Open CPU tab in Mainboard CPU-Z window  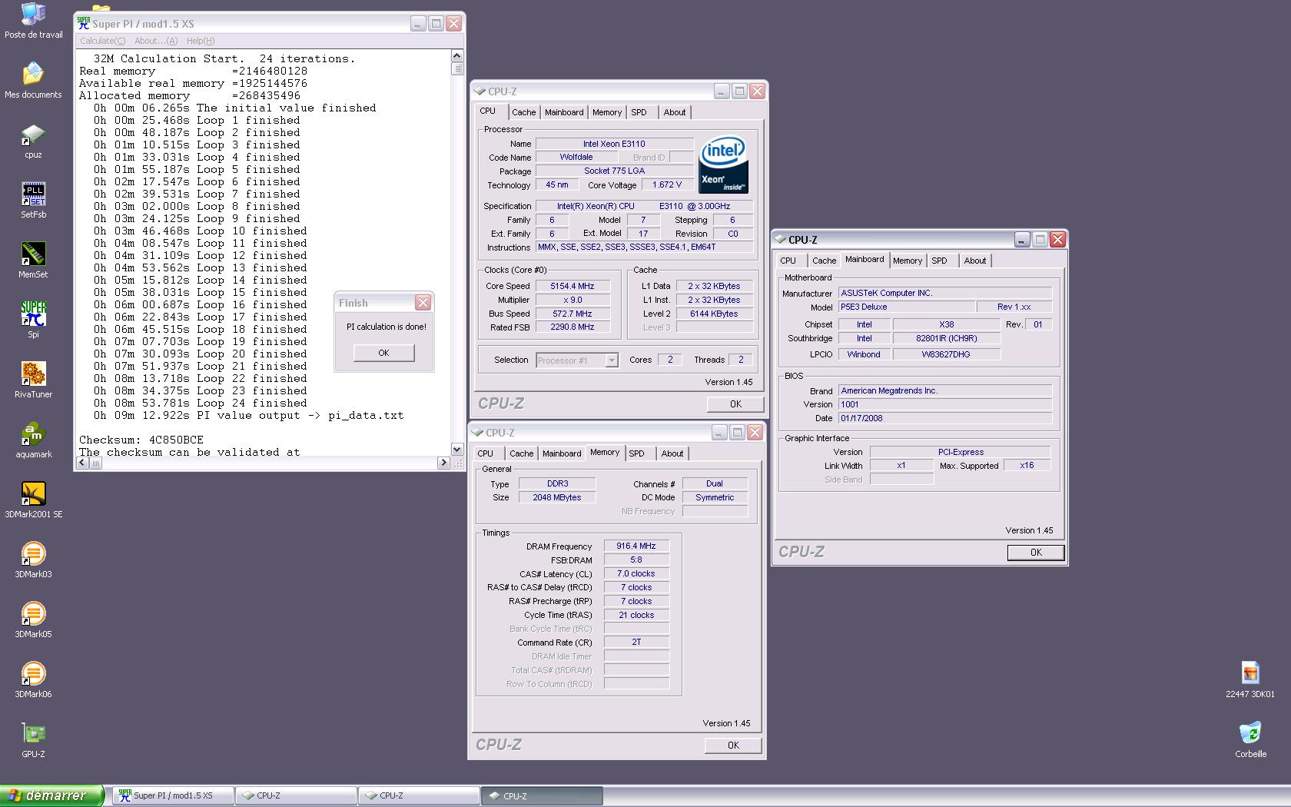click(788, 261)
